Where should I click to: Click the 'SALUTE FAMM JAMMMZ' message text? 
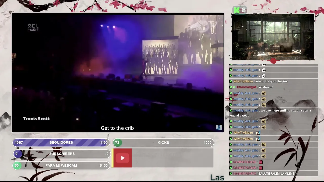276,174
